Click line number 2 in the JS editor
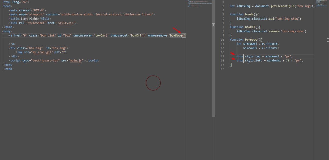The width and height of the screenshot is (329, 160). point(223,6)
